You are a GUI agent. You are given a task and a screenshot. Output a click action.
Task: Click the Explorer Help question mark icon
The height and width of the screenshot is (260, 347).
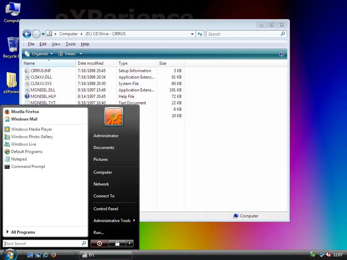282,54
